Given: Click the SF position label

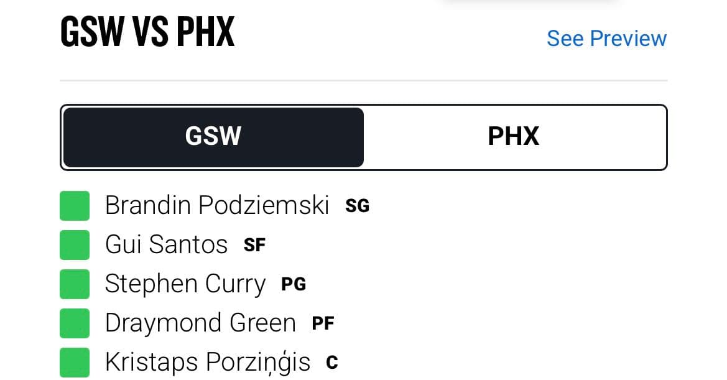Looking at the screenshot, I should pyautogui.click(x=254, y=245).
